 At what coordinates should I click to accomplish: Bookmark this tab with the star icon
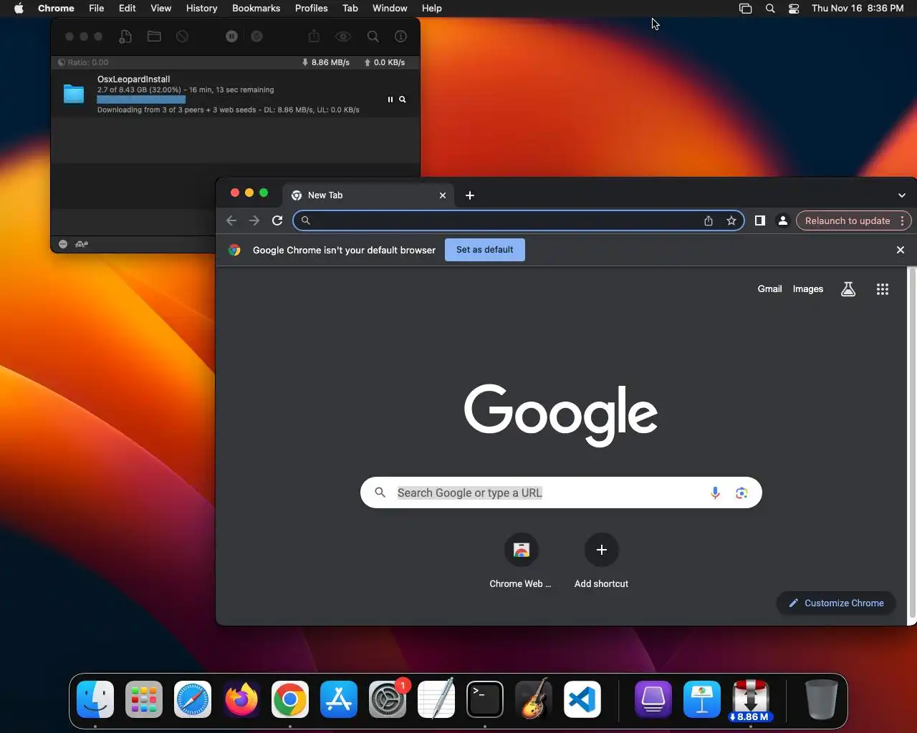click(x=731, y=220)
